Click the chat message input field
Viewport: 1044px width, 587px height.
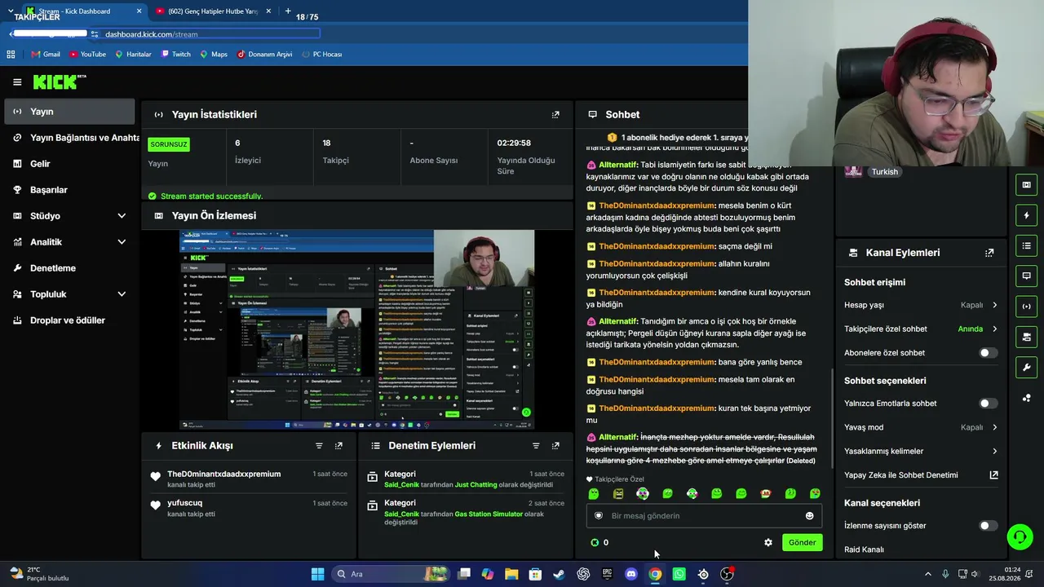tap(703, 515)
